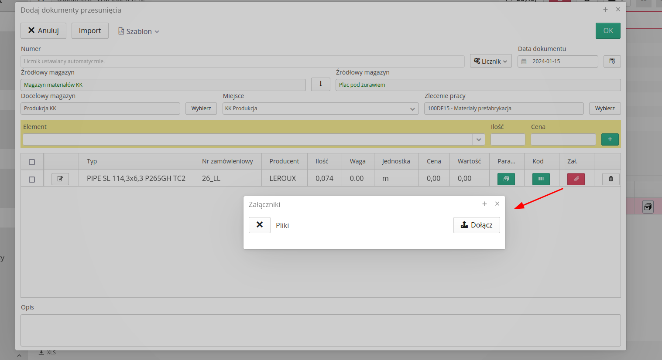
Task: Expand the Miejsce KK Produkcja dropdown
Action: click(412, 109)
